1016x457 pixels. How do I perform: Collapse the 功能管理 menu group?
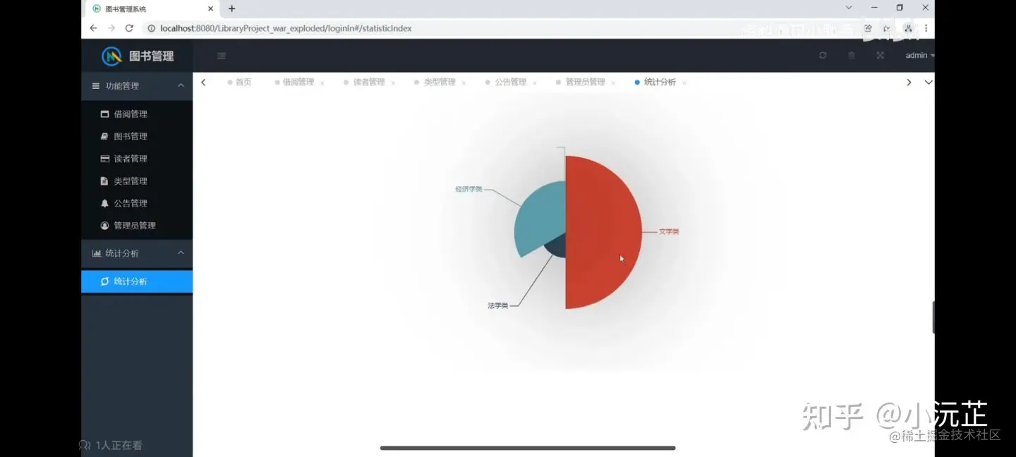(x=137, y=86)
